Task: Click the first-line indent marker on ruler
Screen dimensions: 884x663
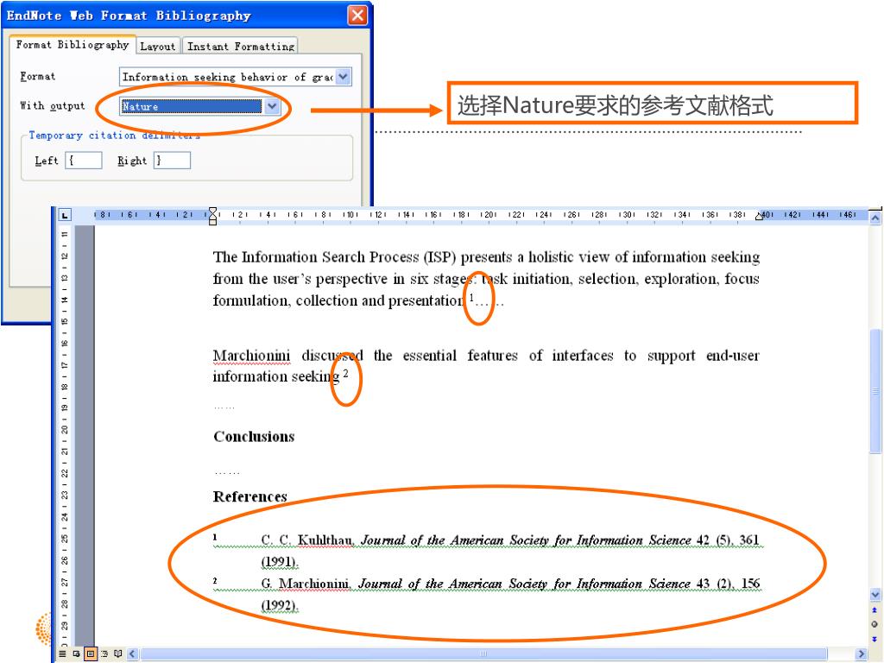Action: (x=212, y=212)
